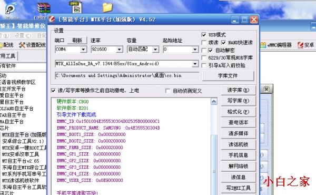Screen dimensions: 316x195
Task: Click the log scrollbar up arrow
Action: 214,101
